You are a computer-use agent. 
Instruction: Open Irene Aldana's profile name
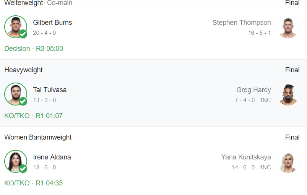click(52, 157)
